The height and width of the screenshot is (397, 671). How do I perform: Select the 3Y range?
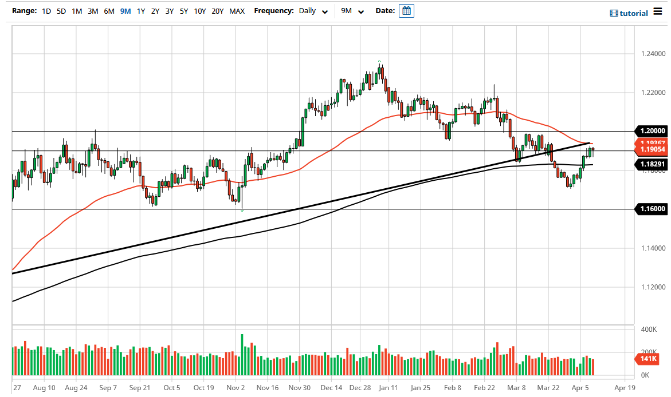click(170, 11)
